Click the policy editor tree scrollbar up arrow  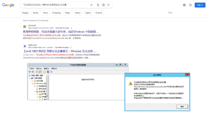point(47,76)
